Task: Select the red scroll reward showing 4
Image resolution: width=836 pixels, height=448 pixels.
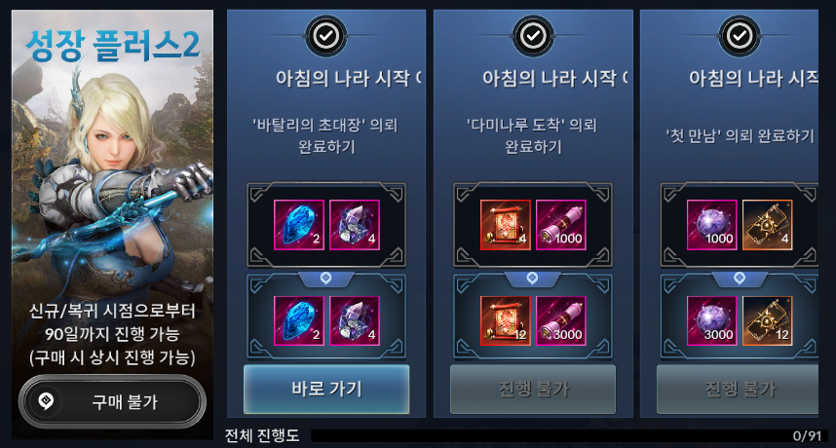Action: 506,225
